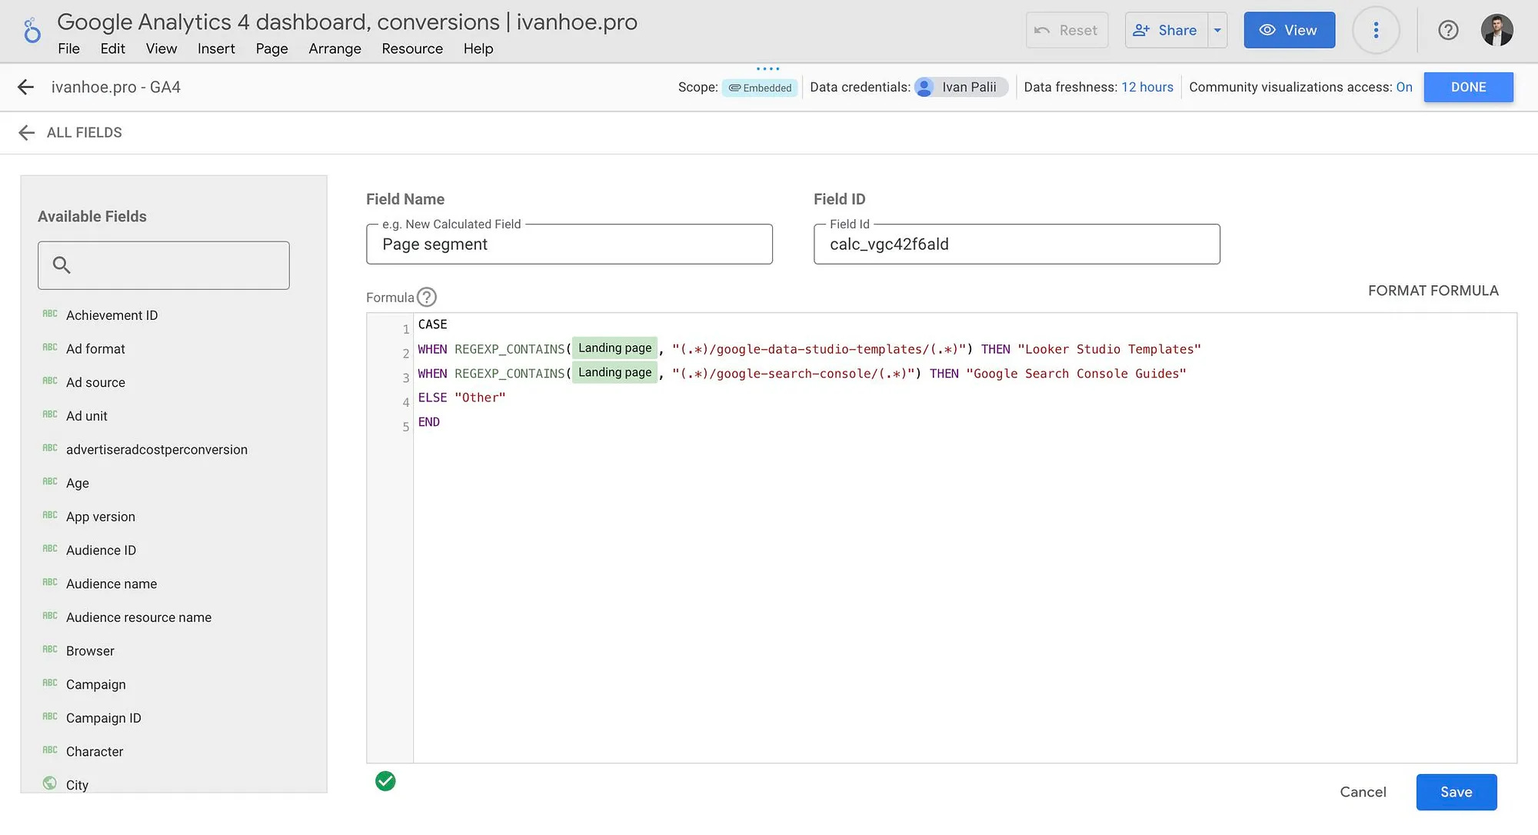Click "Looker Studio Templates" string in formula
This screenshot has height=835, width=1538.
pyautogui.click(x=1109, y=349)
